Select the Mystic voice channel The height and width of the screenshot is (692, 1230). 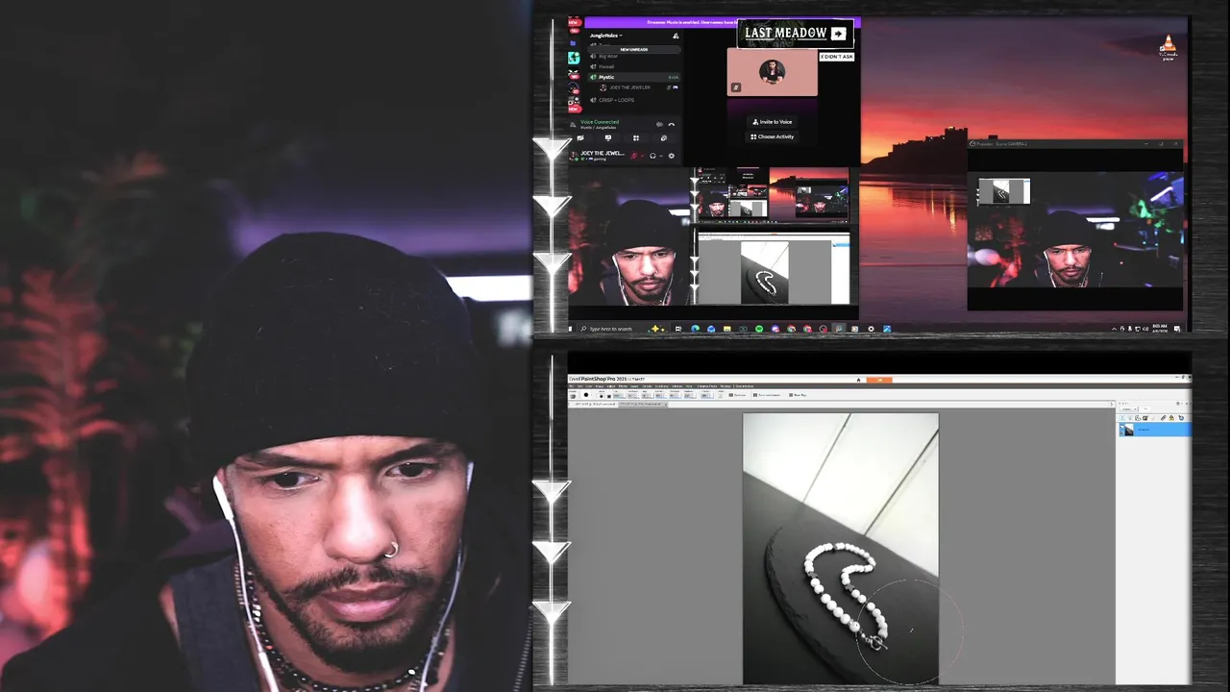click(x=634, y=77)
